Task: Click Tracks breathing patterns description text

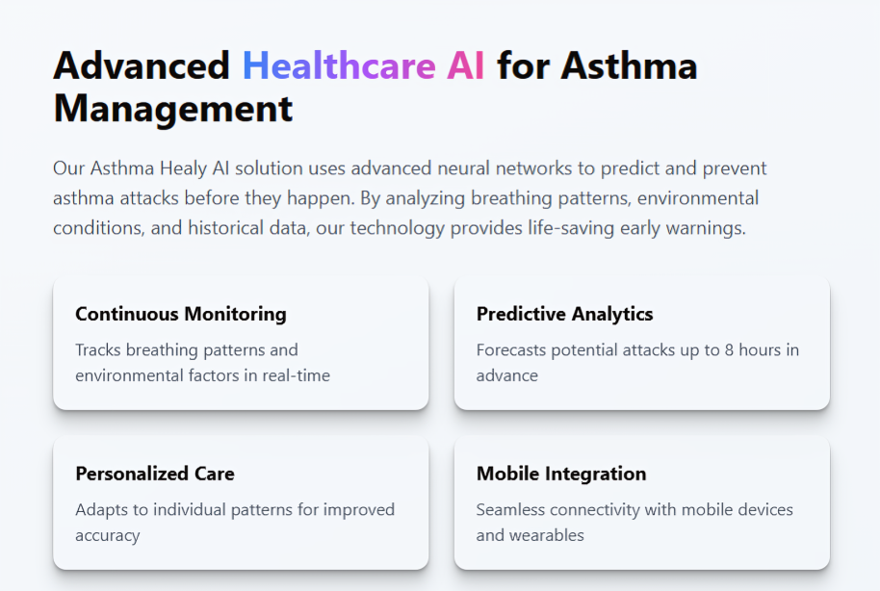Action: pyautogui.click(x=202, y=363)
